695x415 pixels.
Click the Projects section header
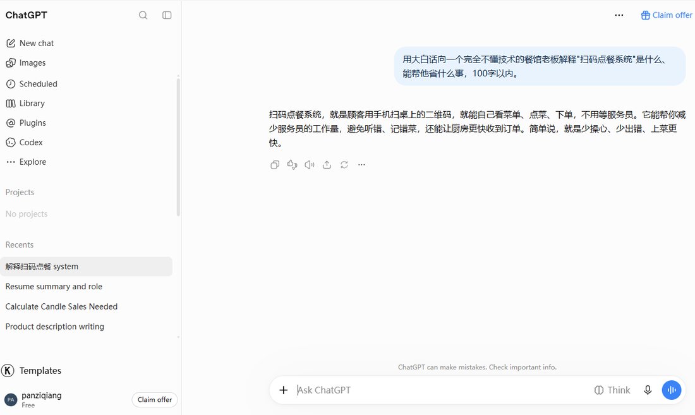click(x=20, y=192)
